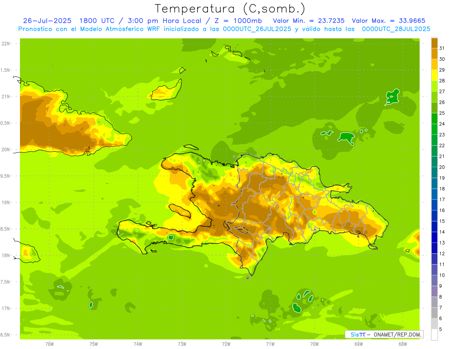Click the 1.5N latitude axis label
Viewport: 452px width, 349px height.
coord(6,70)
